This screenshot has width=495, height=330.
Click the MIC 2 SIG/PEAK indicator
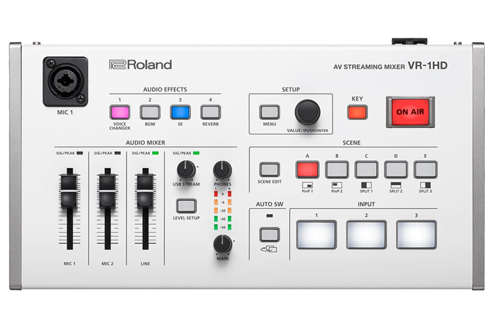coord(118,153)
